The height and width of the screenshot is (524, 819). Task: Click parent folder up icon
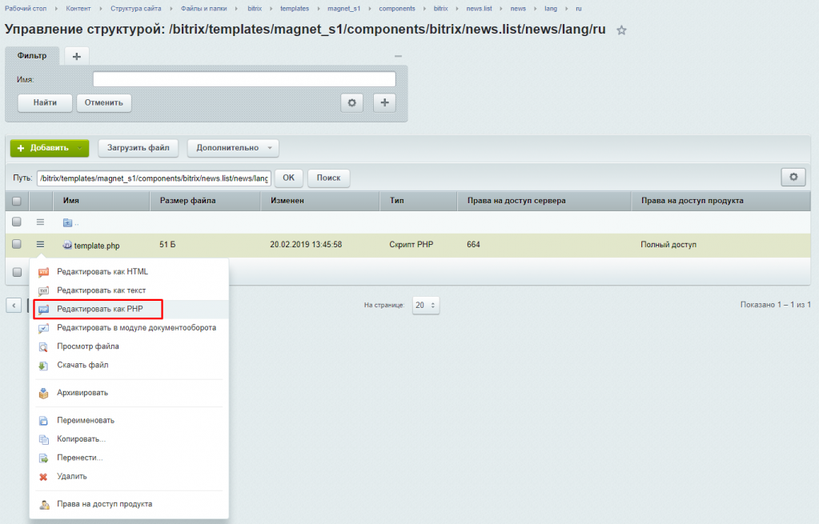pyautogui.click(x=67, y=223)
